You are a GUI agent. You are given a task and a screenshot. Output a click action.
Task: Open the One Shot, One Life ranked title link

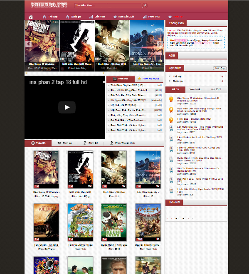coord(199,110)
